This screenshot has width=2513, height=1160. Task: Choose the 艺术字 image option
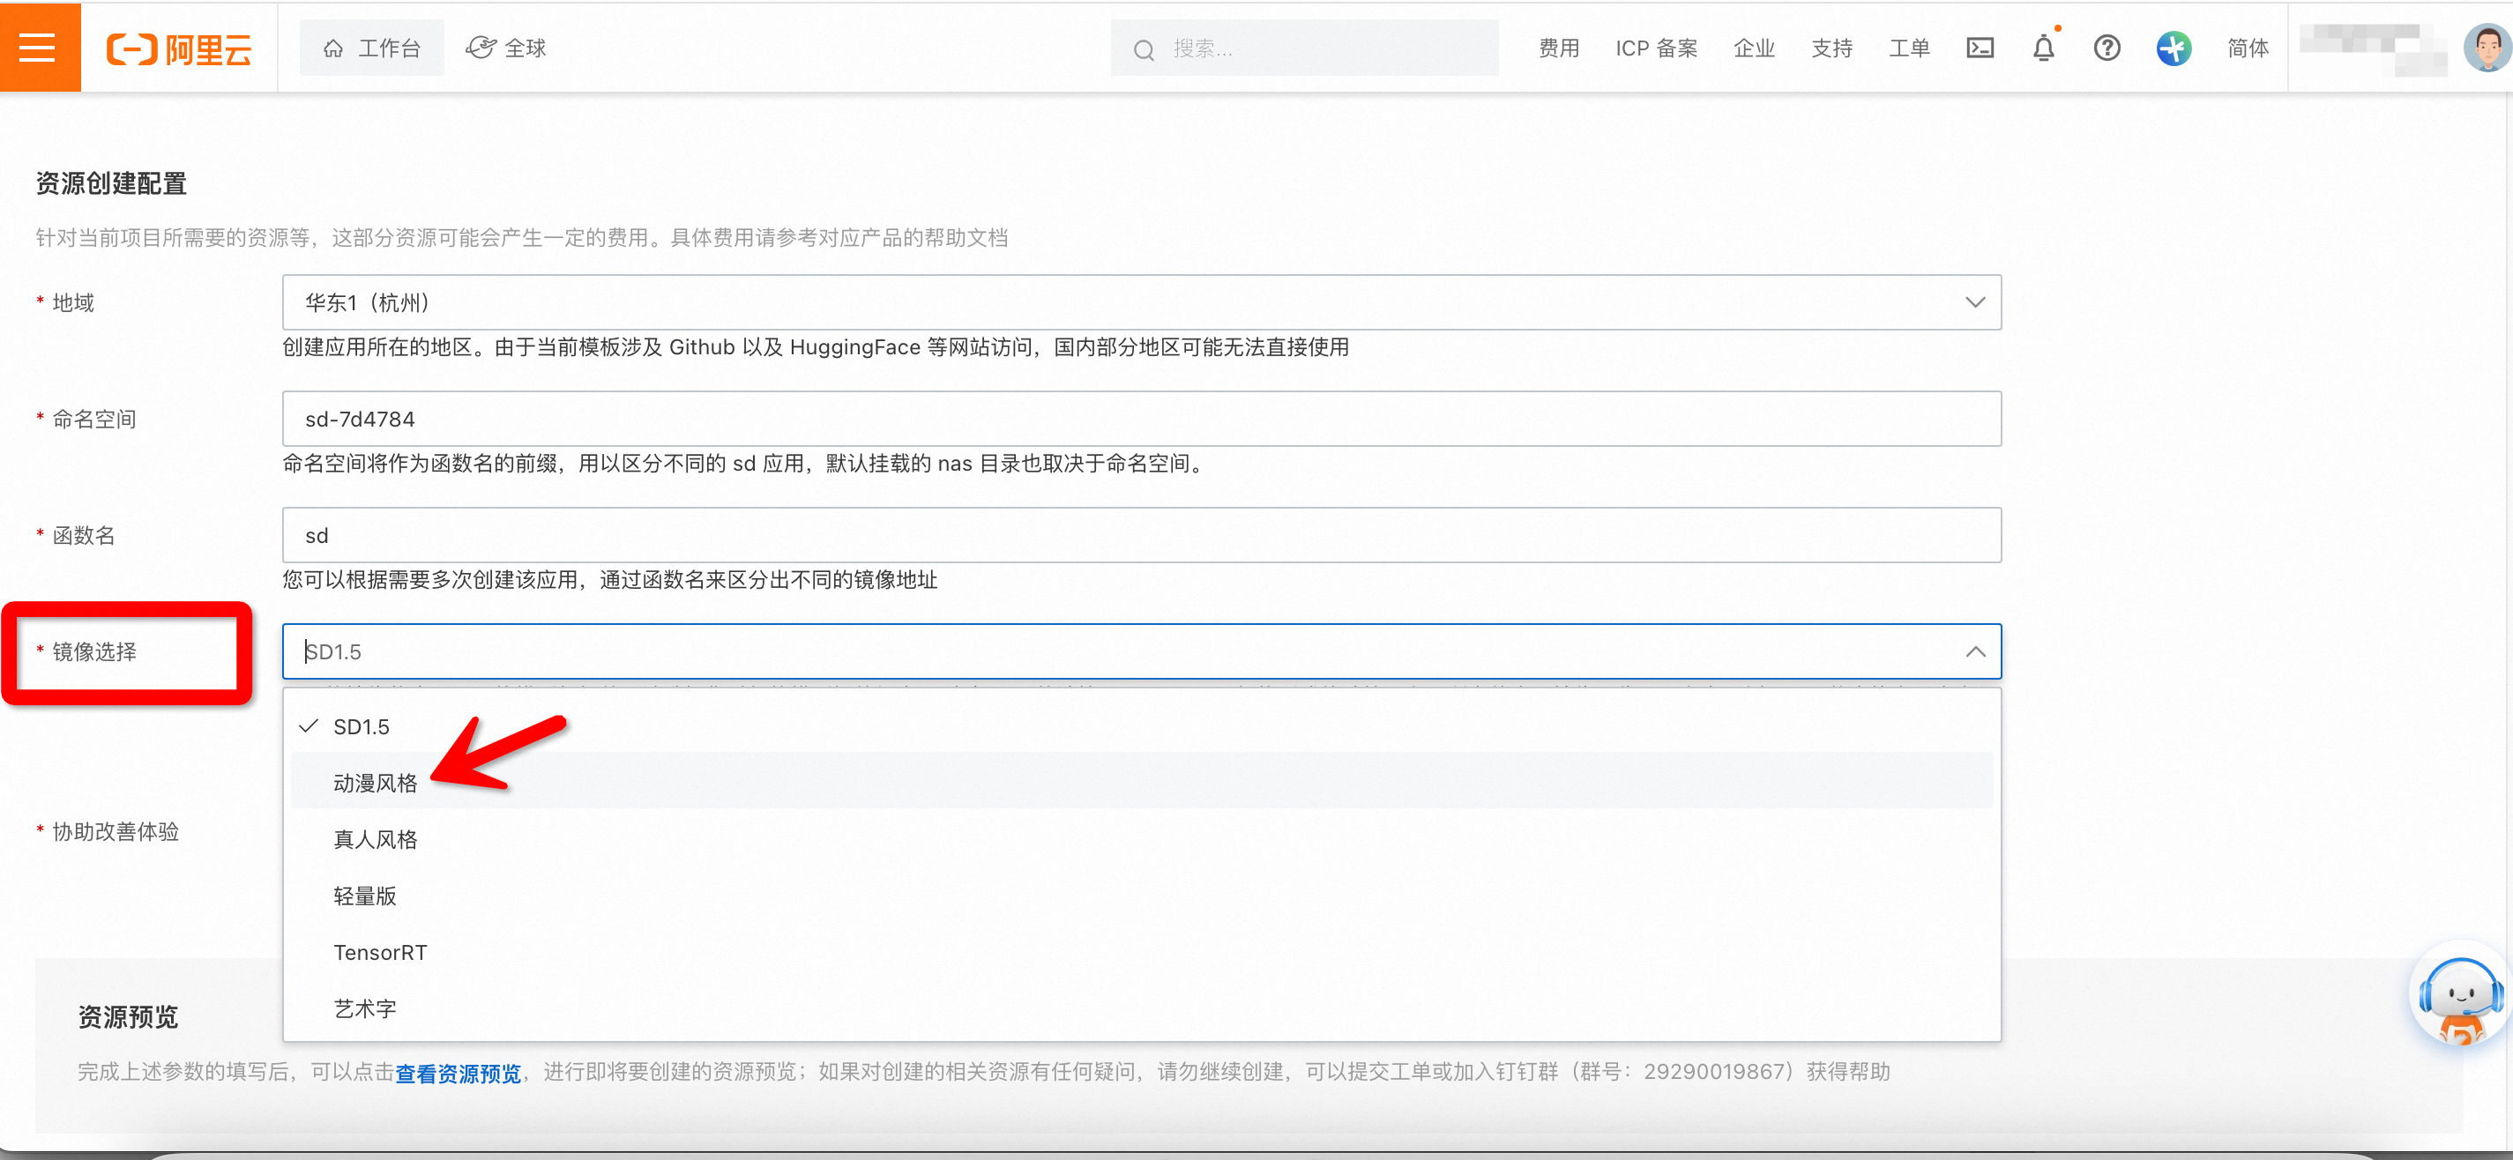click(x=365, y=1008)
